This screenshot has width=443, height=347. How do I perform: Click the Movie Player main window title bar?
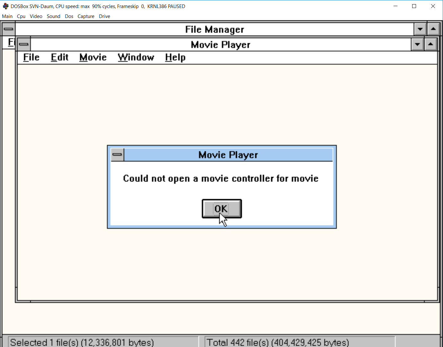coord(221,44)
